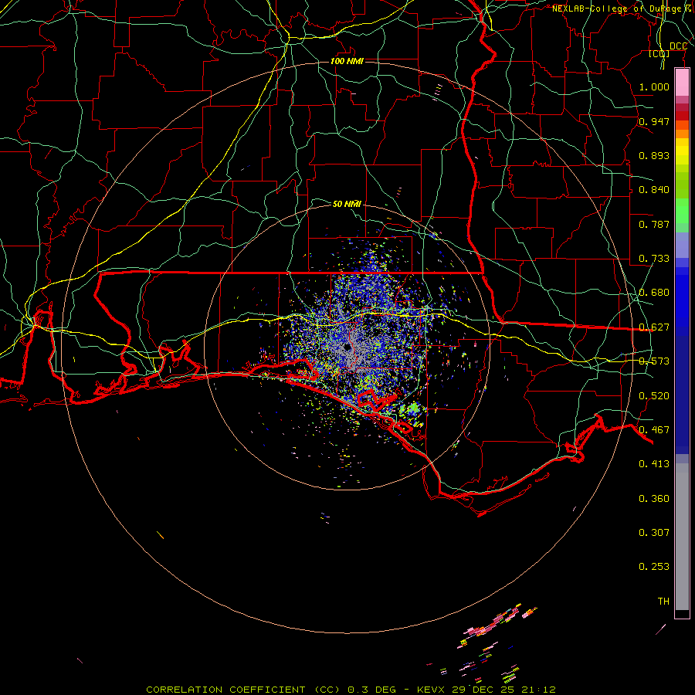Select the light pink color bar segment

(x=682, y=82)
